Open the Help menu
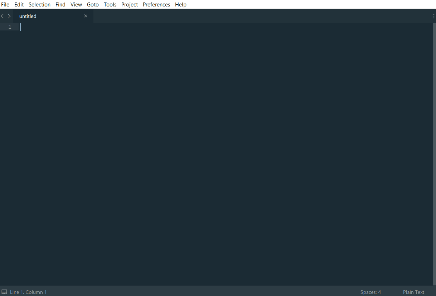436x296 pixels. [181, 5]
